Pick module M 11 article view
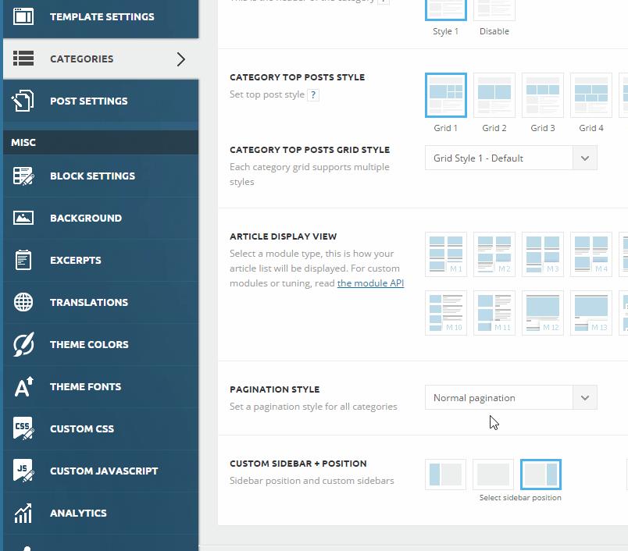 coord(494,313)
